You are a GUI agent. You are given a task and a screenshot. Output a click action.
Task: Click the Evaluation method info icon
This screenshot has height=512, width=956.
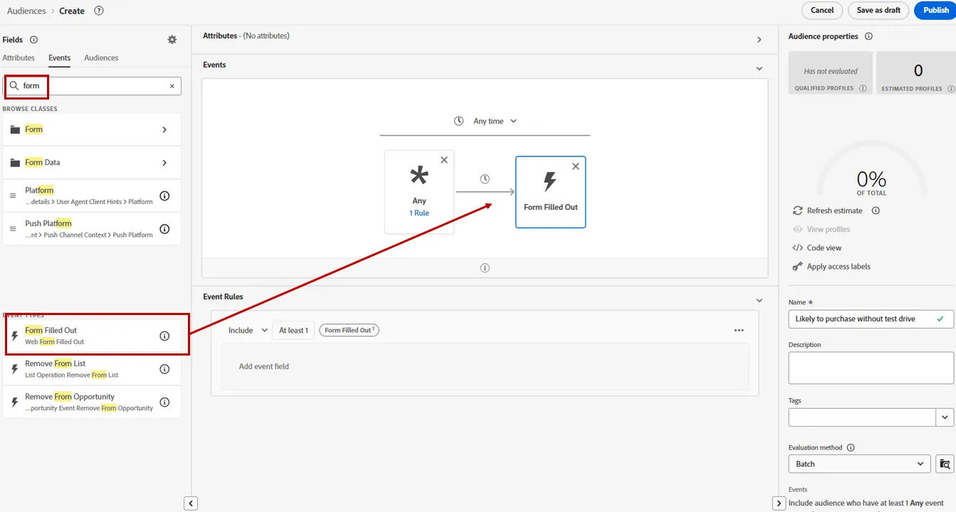[x=851, y=448]
